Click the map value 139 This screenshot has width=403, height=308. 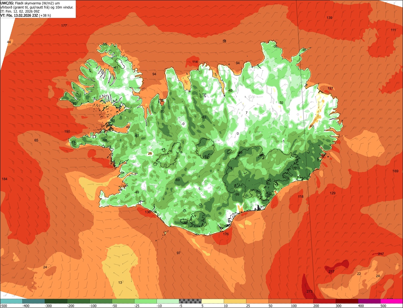click(x=329, y=18)
